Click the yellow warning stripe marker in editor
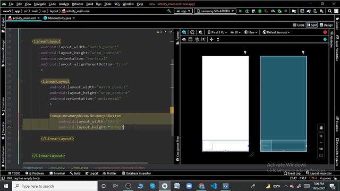This screenshot has height=191, width=340. pos(172,110)
